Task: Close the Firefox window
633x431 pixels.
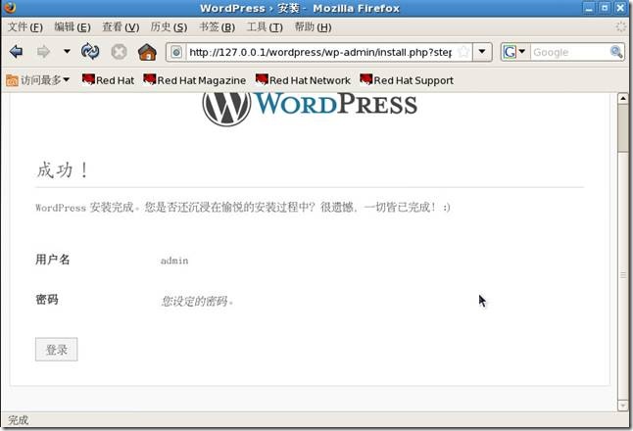Action: [x=620, y=8]
